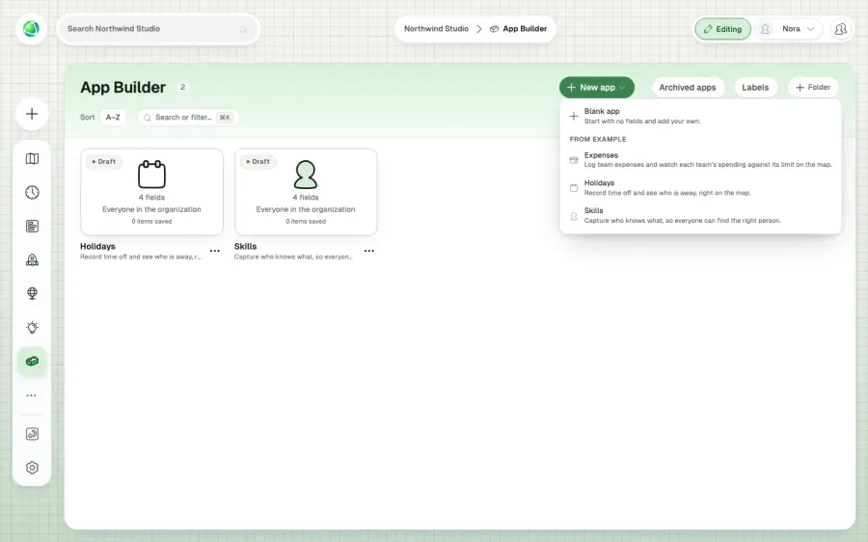Open the list panel icon in sidebar
Screen dimensions: 868x542
click(x=32, y=226)
